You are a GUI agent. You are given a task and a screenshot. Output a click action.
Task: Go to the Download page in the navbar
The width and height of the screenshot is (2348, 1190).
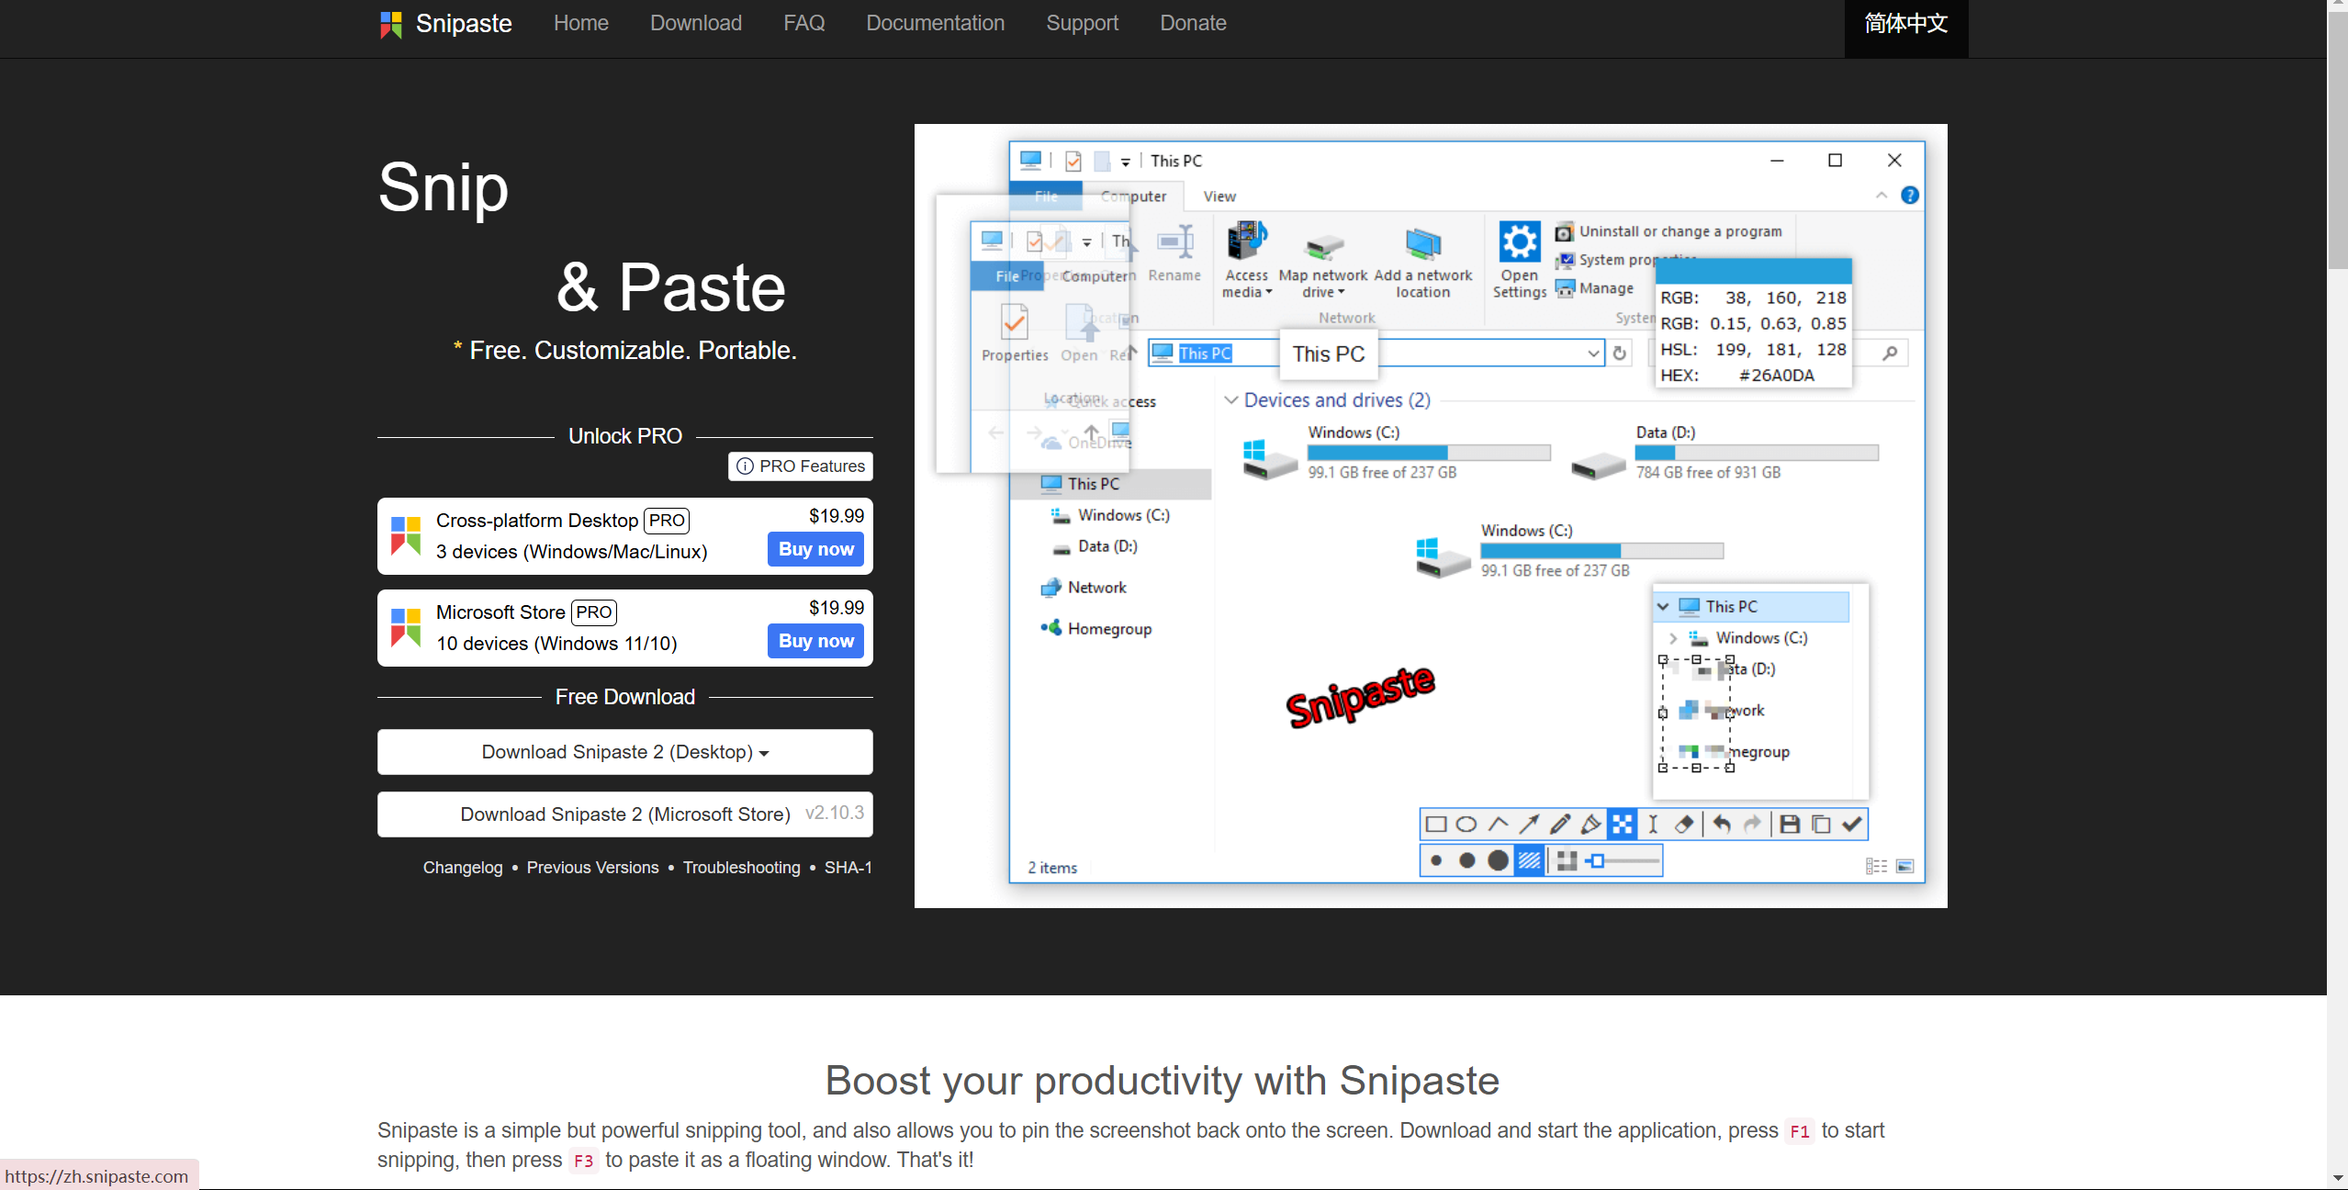click(695, 23)
